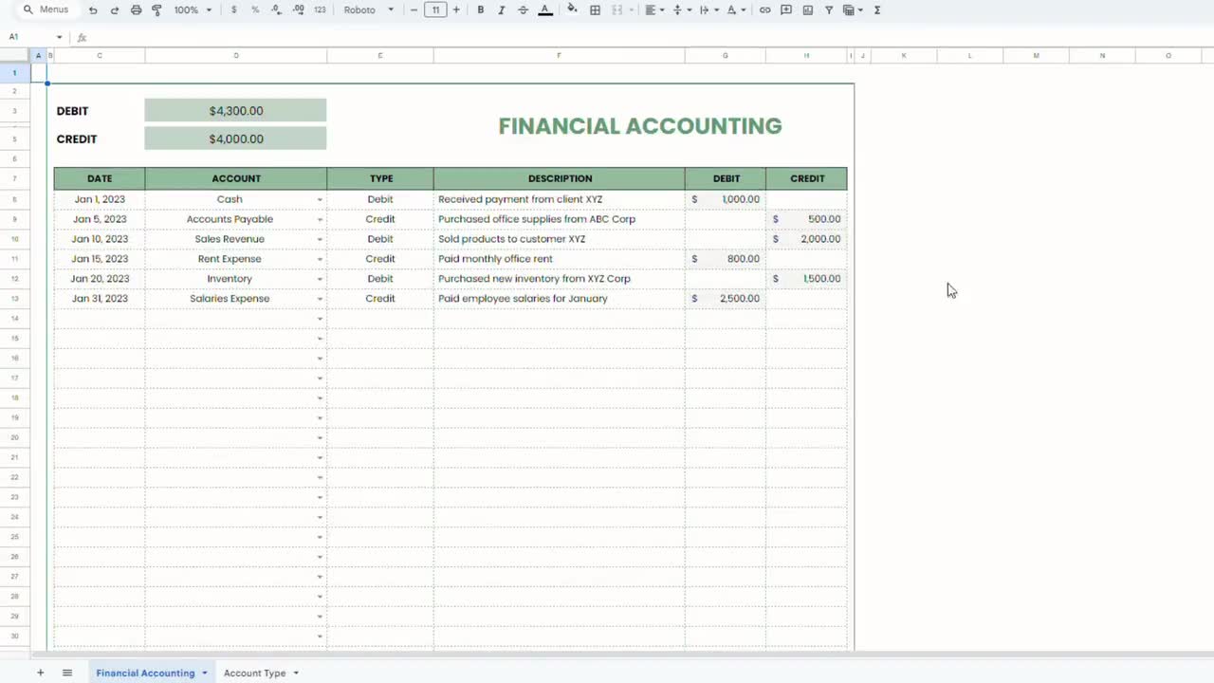Click the formula bar input field
The height and width of the screenshot is (683, 1214).
[285, 38]
